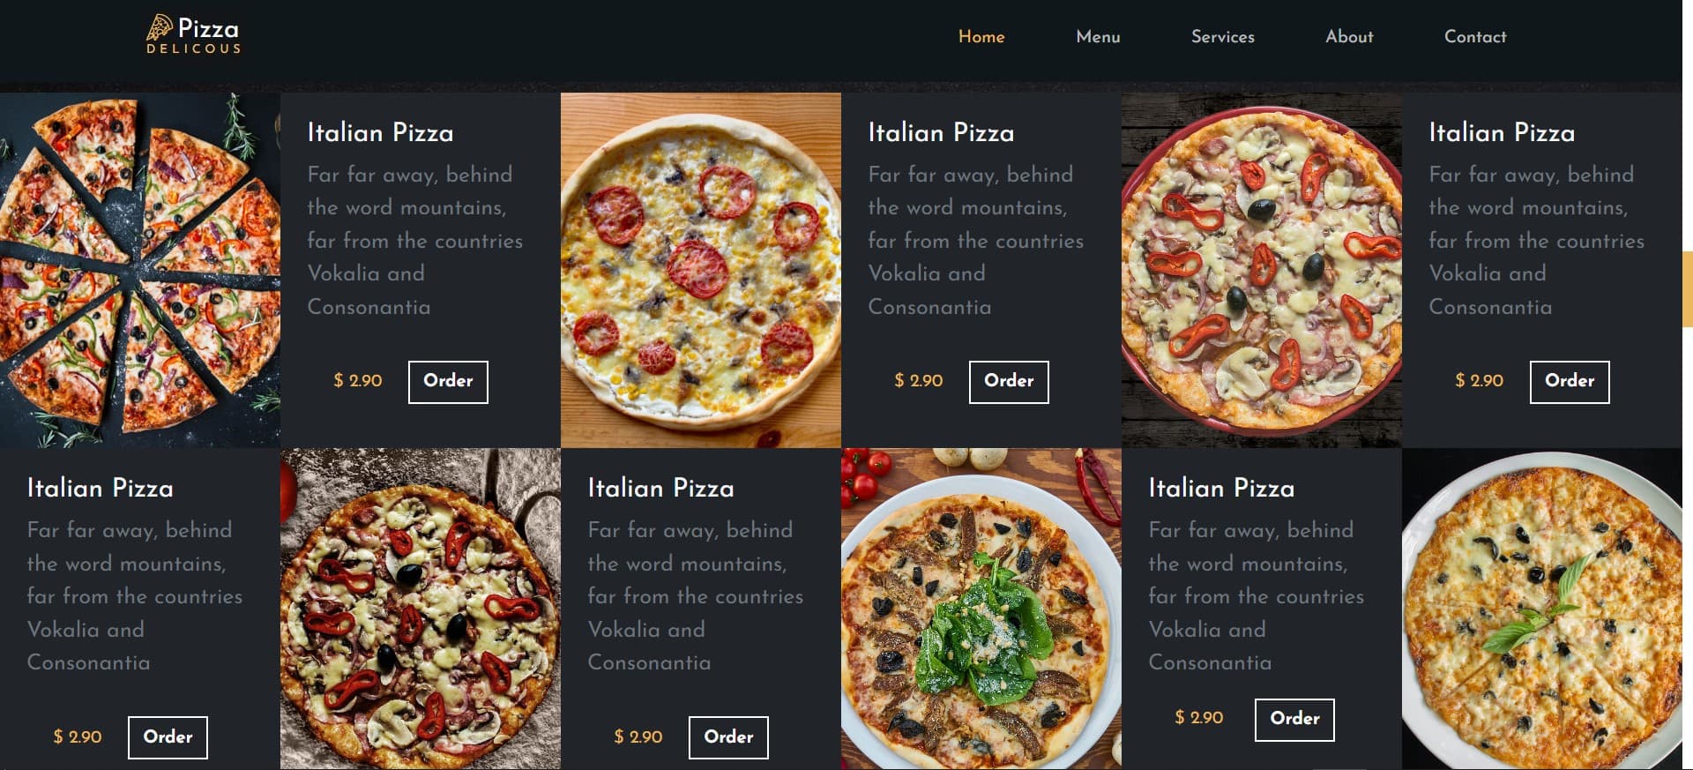Click the Italian Pizza title above Services link
Viewport: 1693px width, 770px height.
click(1221, 488)
